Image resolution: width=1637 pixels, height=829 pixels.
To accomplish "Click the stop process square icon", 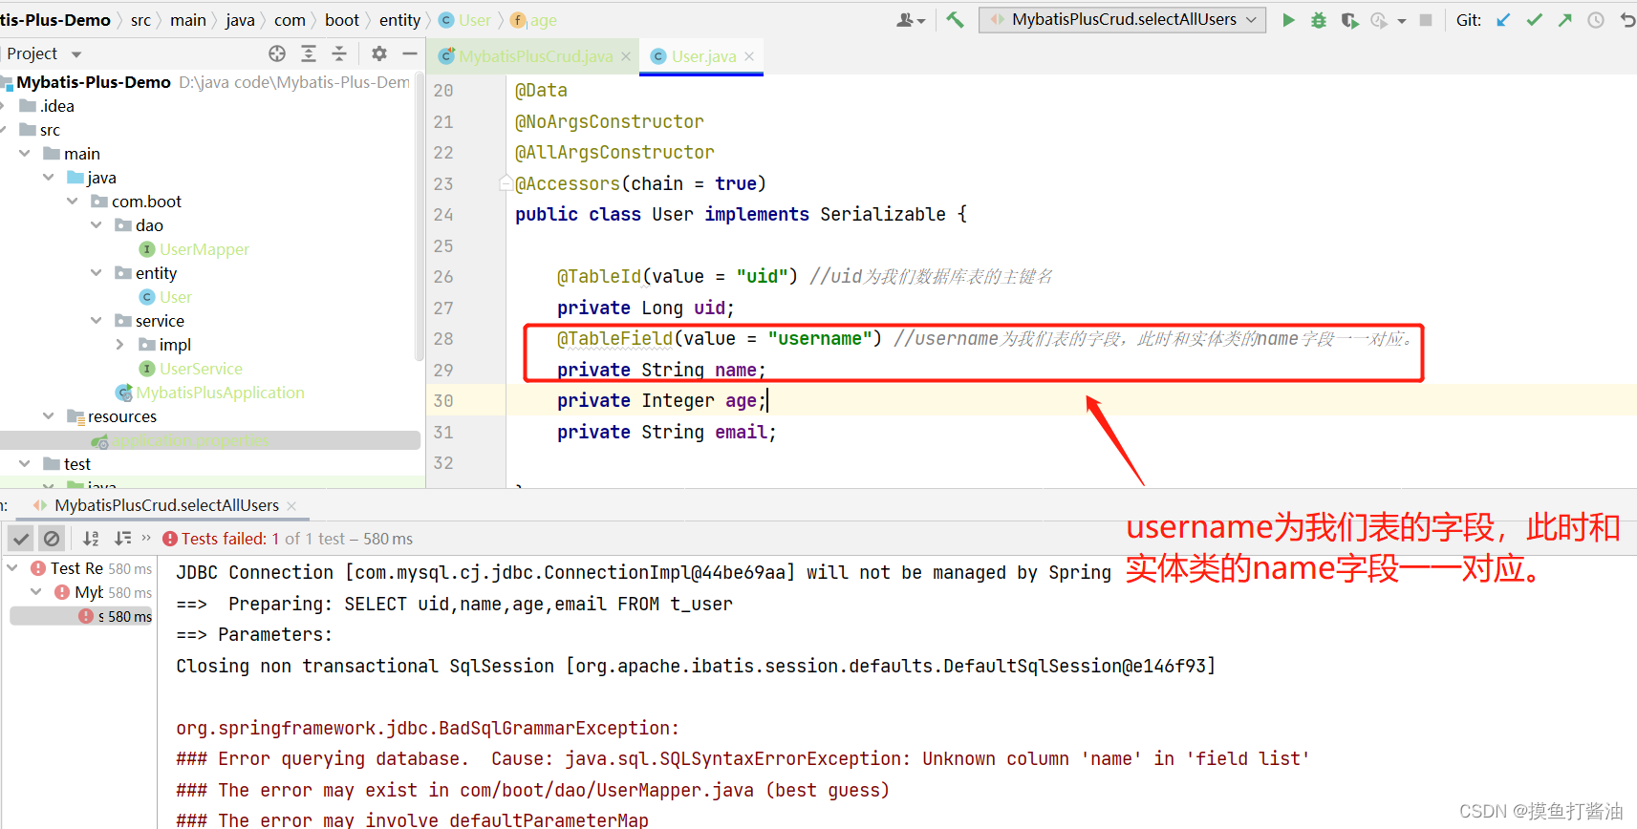I will tap(1426, 20).
